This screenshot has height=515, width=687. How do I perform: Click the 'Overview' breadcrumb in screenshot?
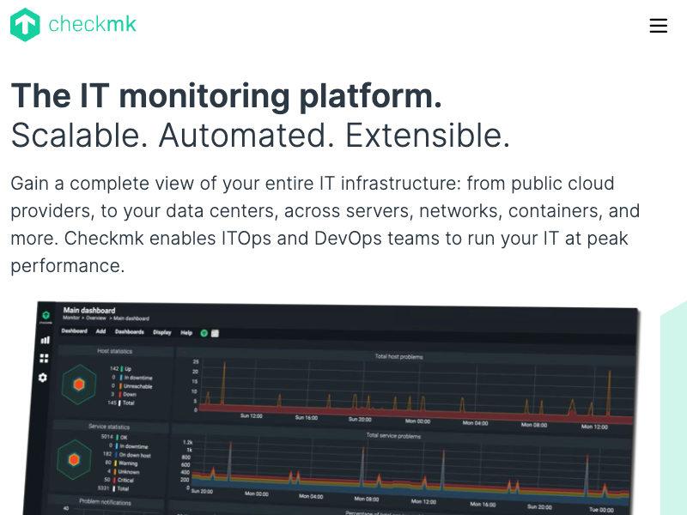(x=96, y=318)
